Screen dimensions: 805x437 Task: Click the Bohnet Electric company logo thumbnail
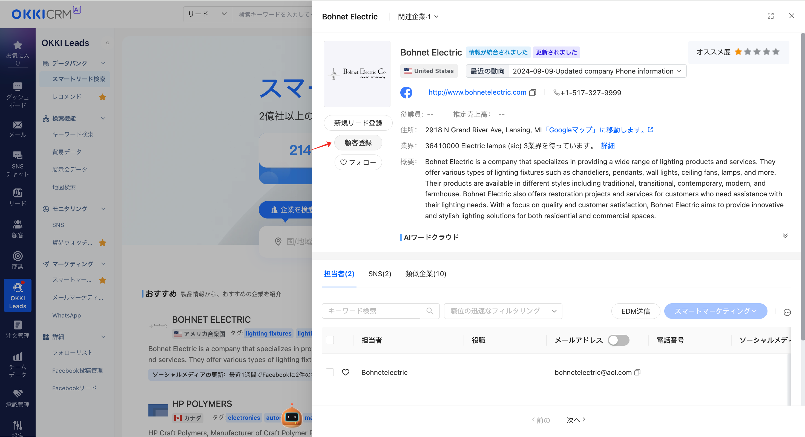pyautogui.click(x=357, y=74)
